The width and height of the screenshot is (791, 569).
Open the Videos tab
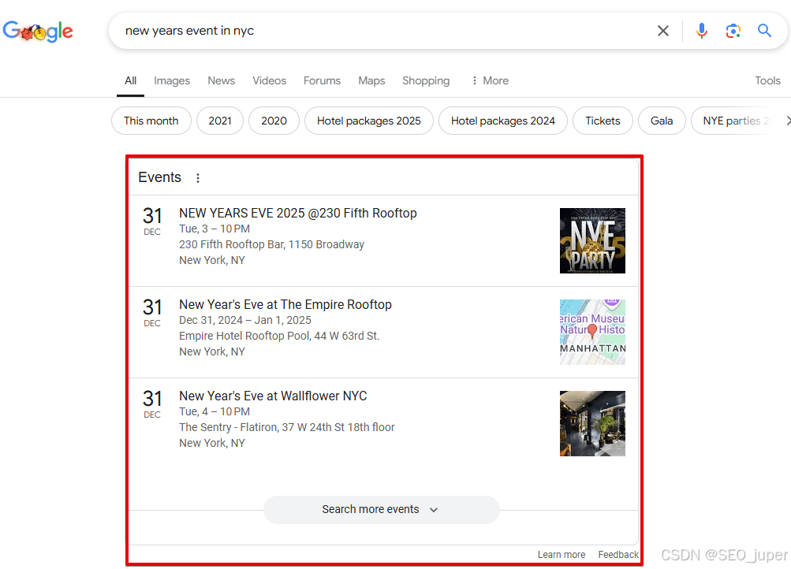pyautogui.click(x=270, y=80)
